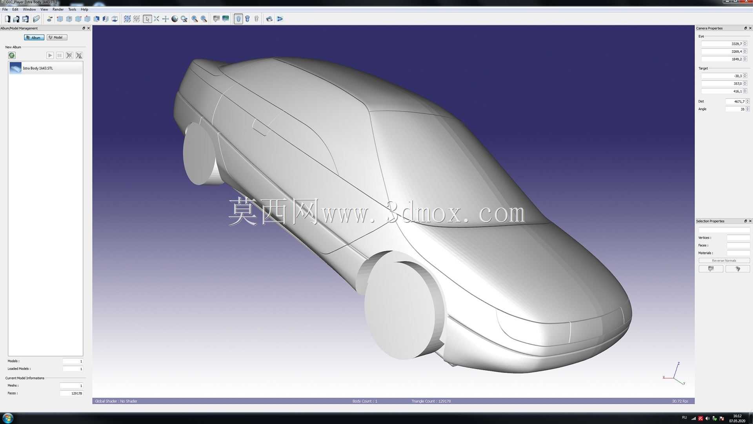The image size is (753, 424).
Task: Toggle the shaded render mode cup icon
Action: [x=238, y=19]
